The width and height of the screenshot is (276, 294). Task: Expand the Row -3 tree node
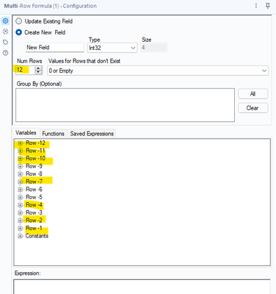click(x=21, y=213)
